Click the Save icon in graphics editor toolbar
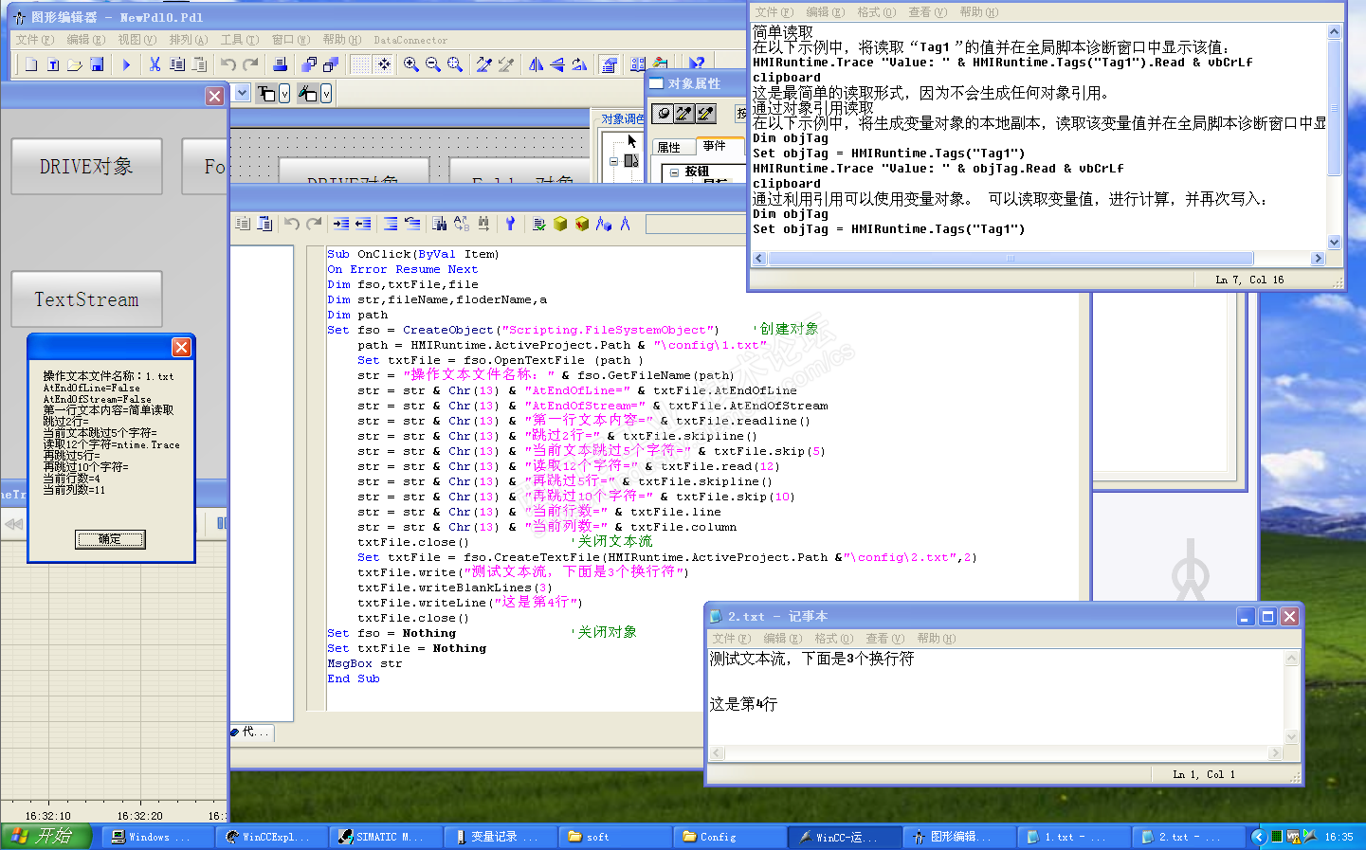Viewport: 1366px width, 850px height. 97,64
